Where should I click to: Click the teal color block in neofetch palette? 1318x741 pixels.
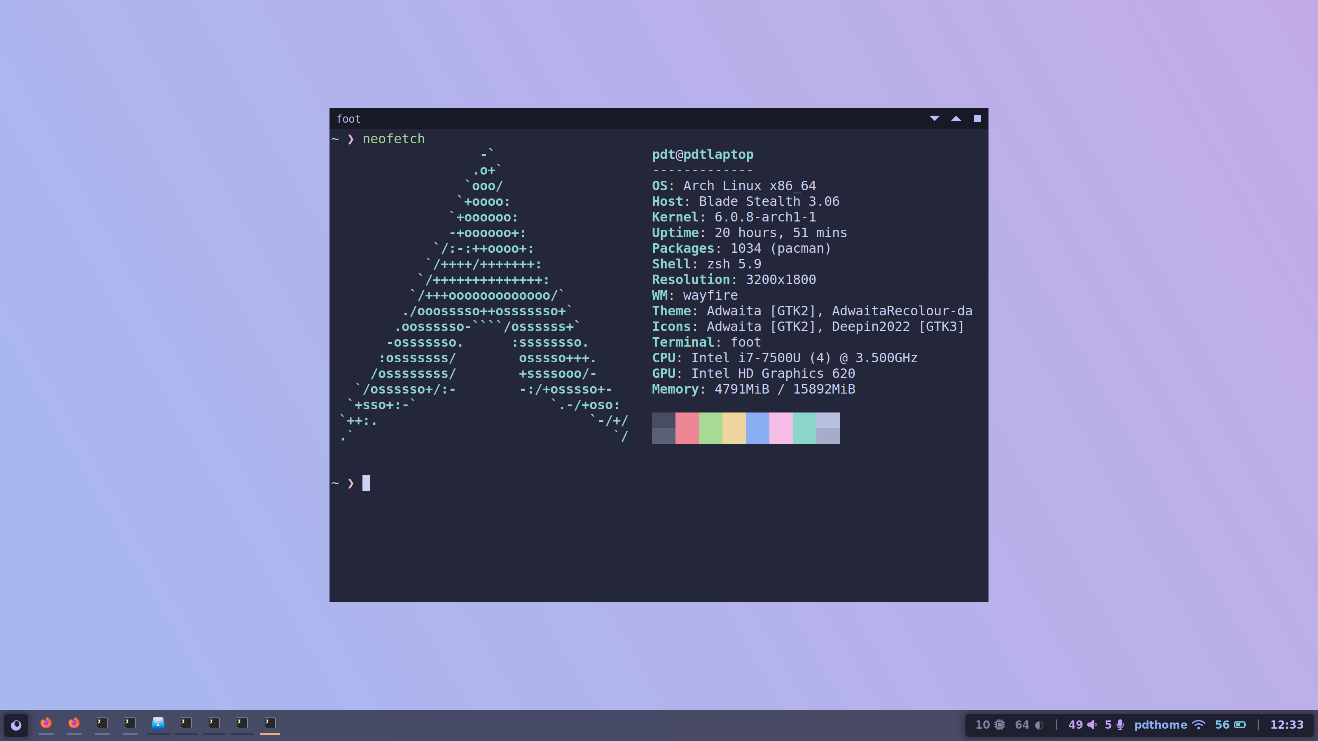pos(805,428)
